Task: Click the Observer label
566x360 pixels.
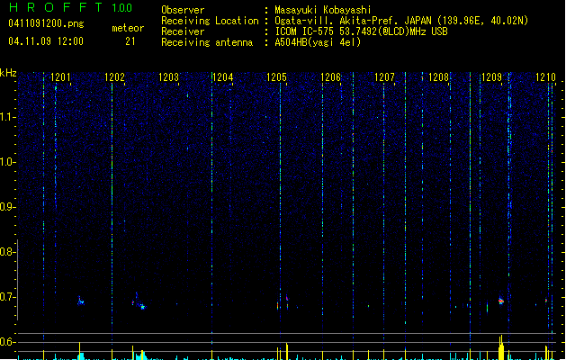Action: tap(183, 10)
